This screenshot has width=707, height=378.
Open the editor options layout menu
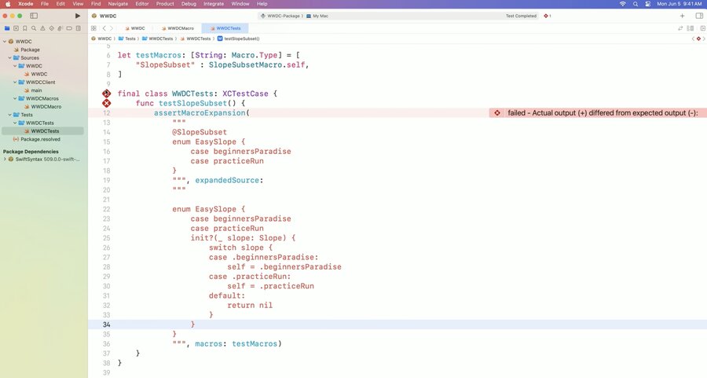[x=691, y=28]
